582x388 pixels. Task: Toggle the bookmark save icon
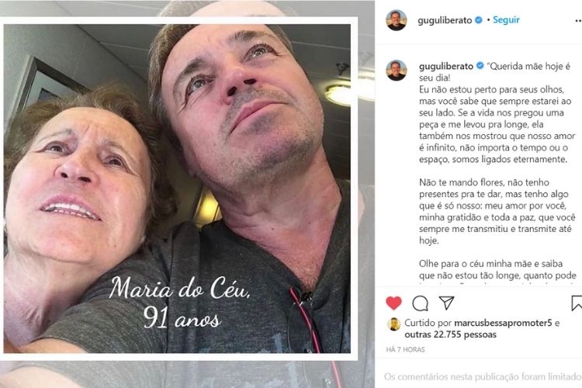click(x=577, y=303)
